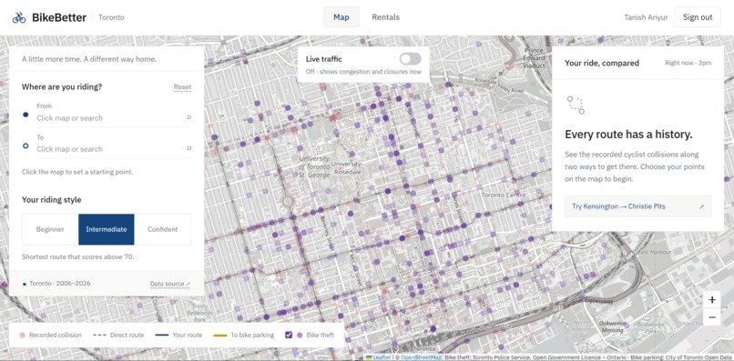Click the purple Bike theft legend dot

coord(300,335)
